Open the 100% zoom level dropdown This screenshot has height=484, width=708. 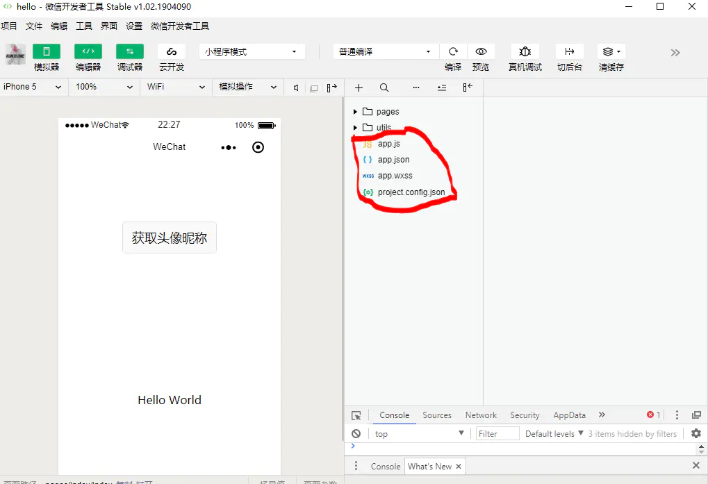(x=104, y=87)
